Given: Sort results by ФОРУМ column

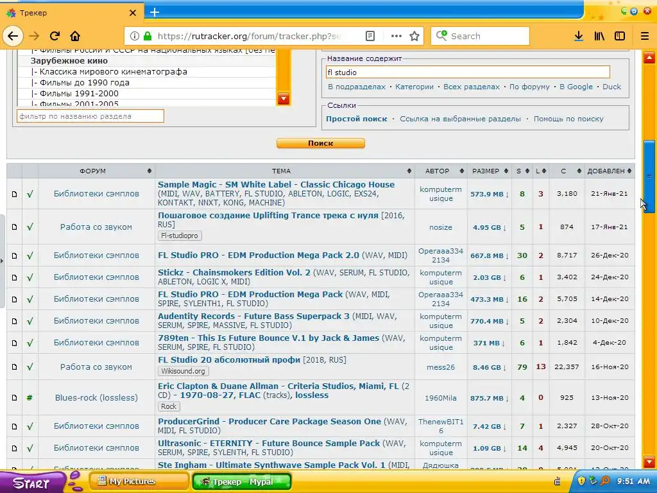Looking at the screenshot, I should click(97, 171).
